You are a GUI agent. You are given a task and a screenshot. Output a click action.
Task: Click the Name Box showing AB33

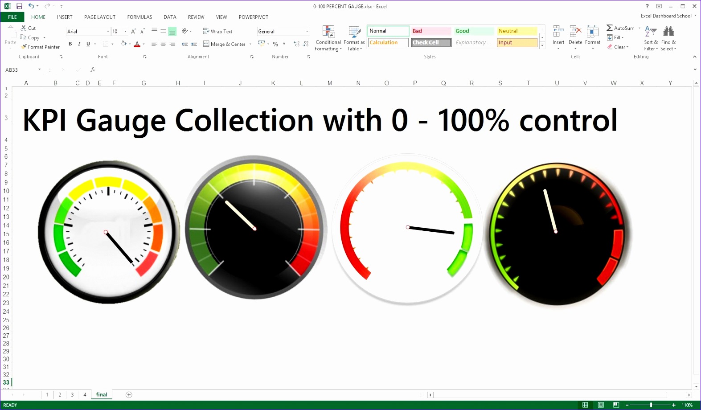20,70
